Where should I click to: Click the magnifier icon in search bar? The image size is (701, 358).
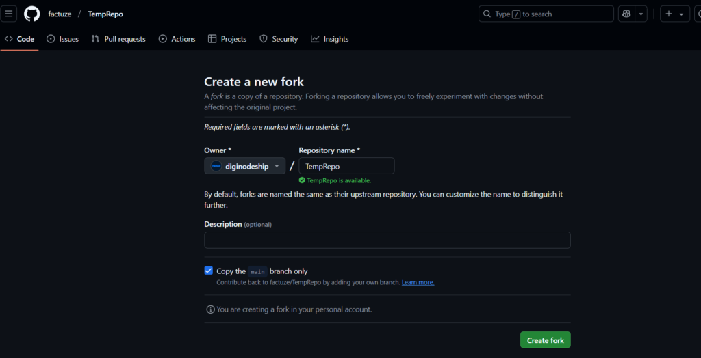point(487,14)
